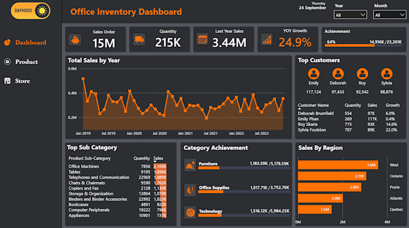Click the Achievement 64% progress bar

363,46
